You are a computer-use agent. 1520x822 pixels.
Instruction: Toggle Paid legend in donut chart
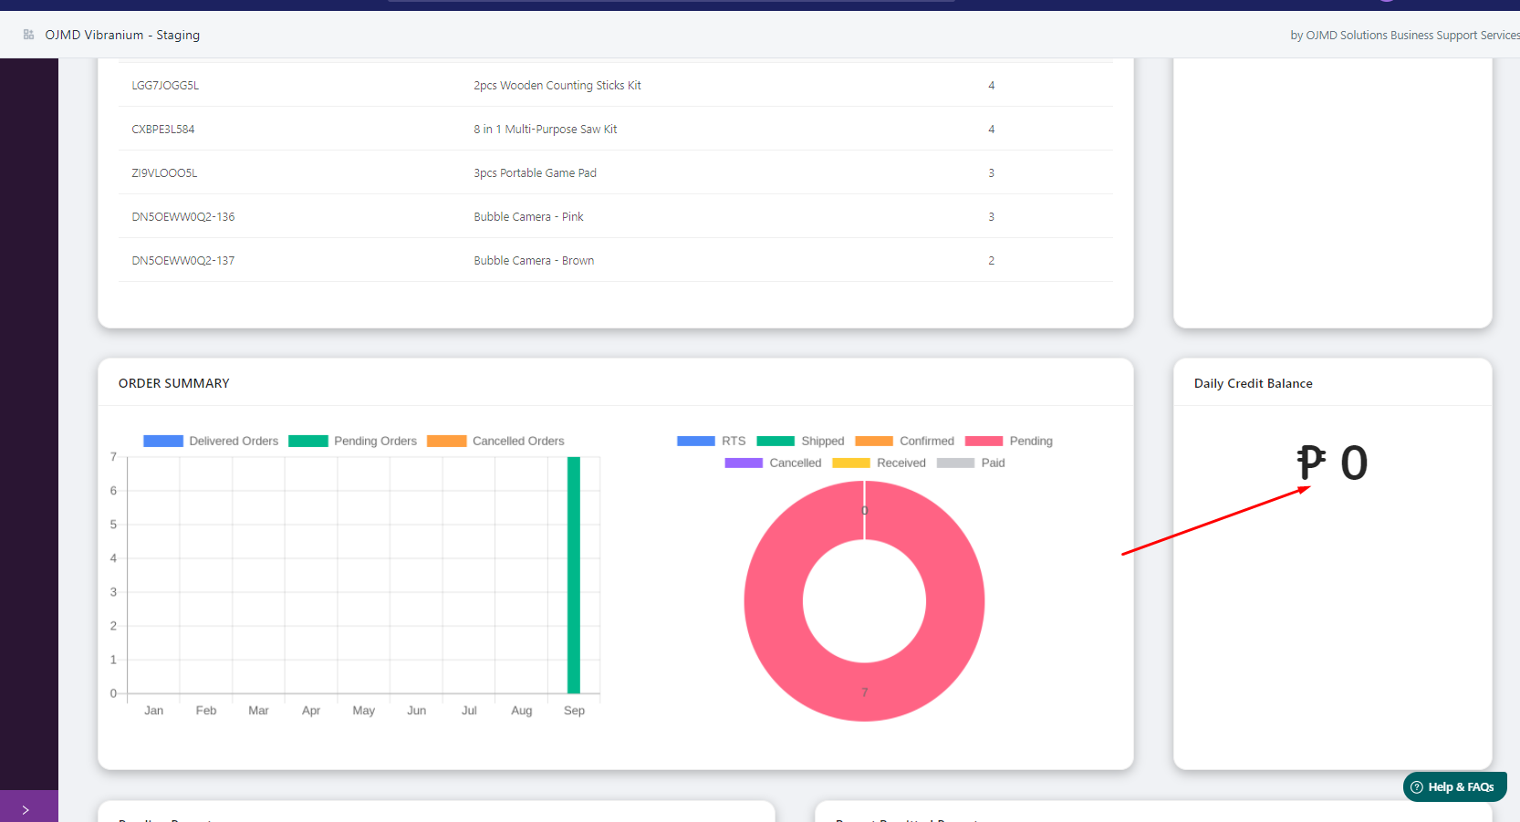tap(971, 463)
